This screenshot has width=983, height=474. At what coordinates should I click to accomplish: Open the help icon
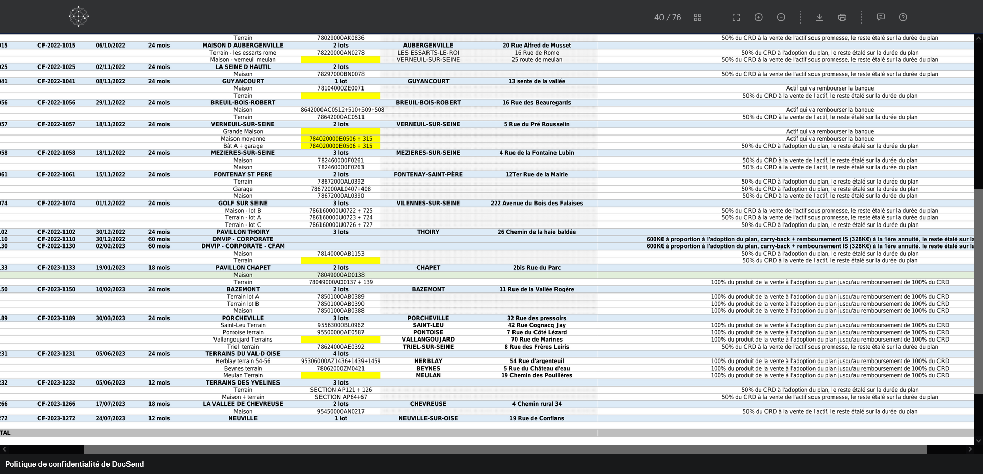[903, 17]
